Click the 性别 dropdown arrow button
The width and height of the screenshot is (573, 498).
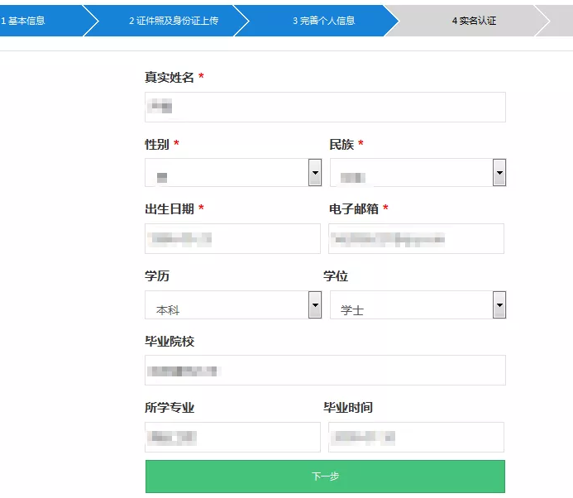314,173
